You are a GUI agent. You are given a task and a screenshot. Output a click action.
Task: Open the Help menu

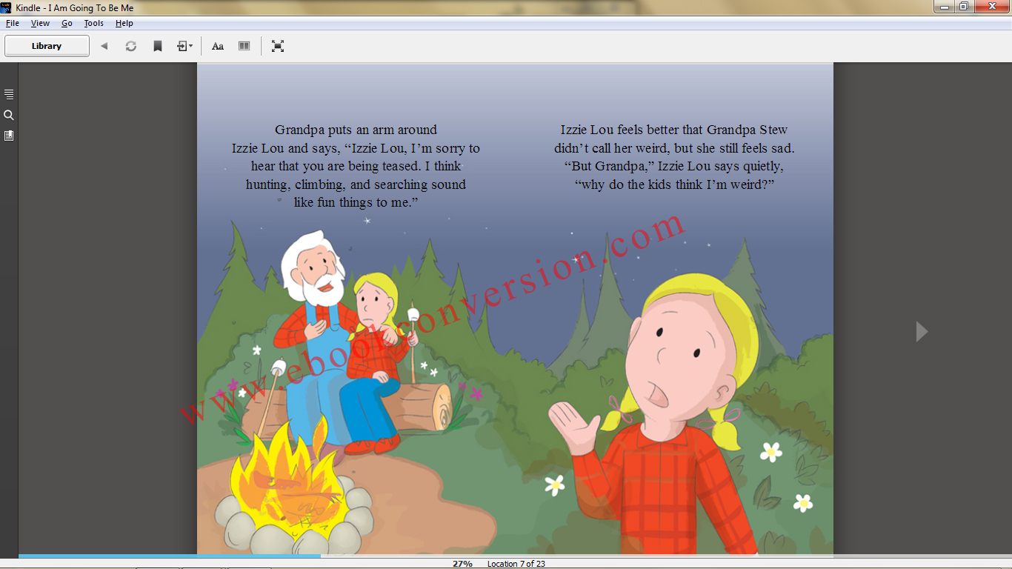[x=124, y=23]
